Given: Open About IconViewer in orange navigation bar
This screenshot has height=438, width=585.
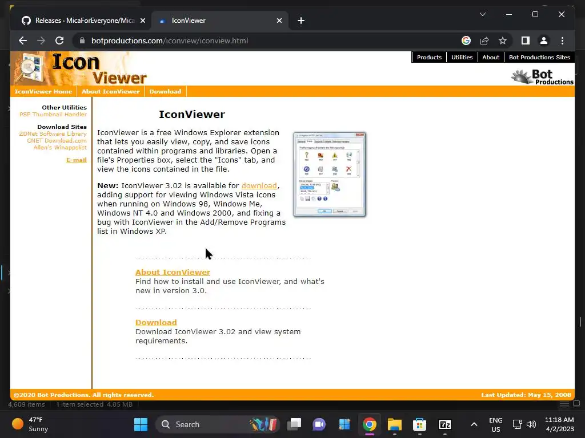Looking at the screenshot, I should [110, 91].
